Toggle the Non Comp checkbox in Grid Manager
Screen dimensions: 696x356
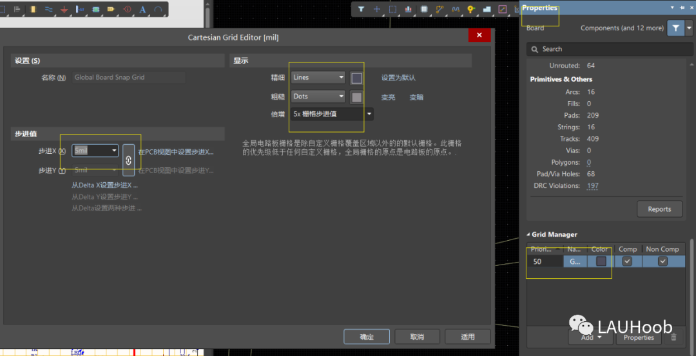(662, 261)
